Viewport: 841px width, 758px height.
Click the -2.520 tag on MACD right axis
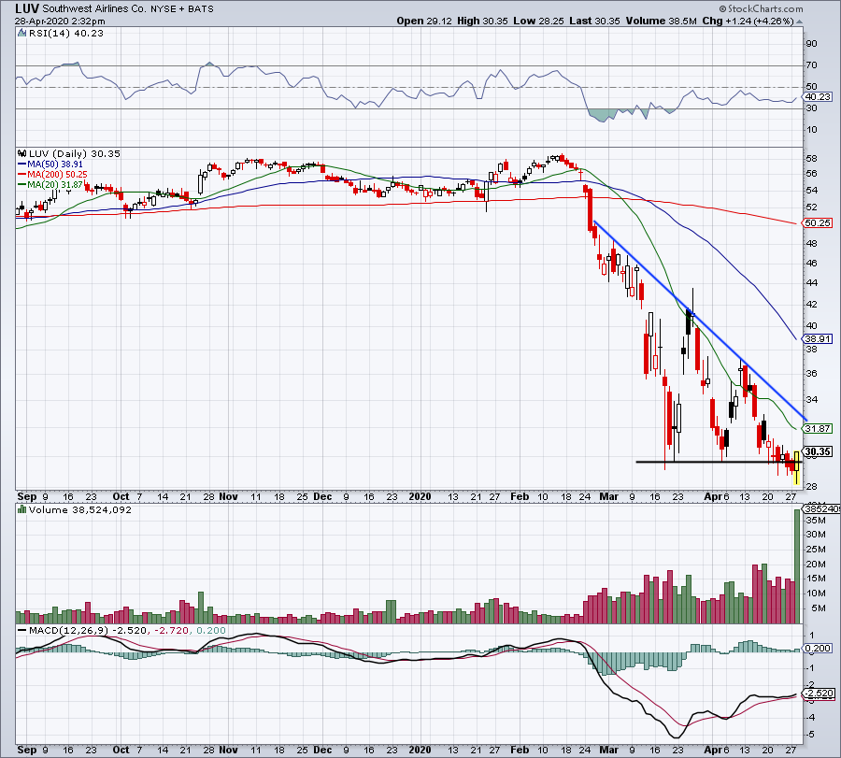(x=818, y=694)
